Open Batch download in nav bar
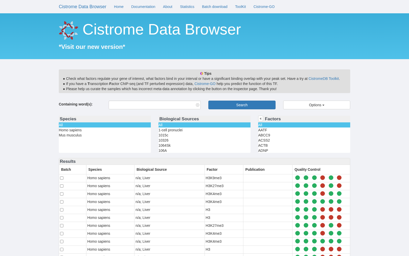 pos(215,7)
